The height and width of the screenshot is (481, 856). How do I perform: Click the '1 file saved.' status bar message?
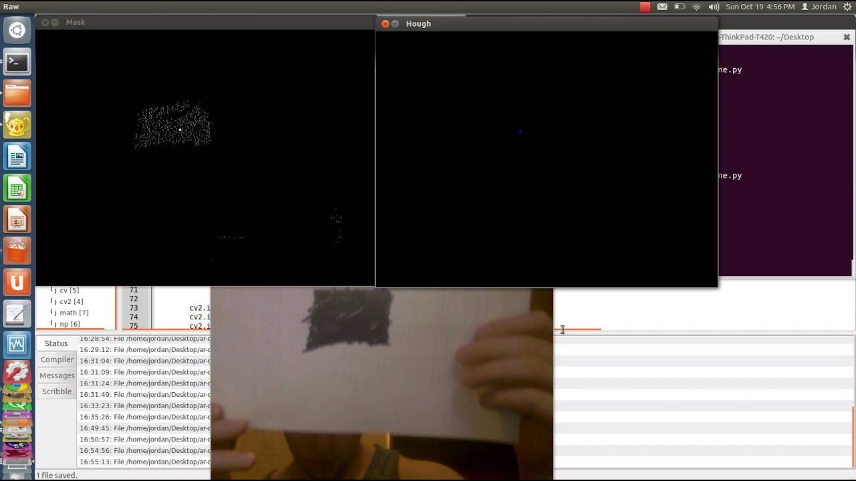57,475
